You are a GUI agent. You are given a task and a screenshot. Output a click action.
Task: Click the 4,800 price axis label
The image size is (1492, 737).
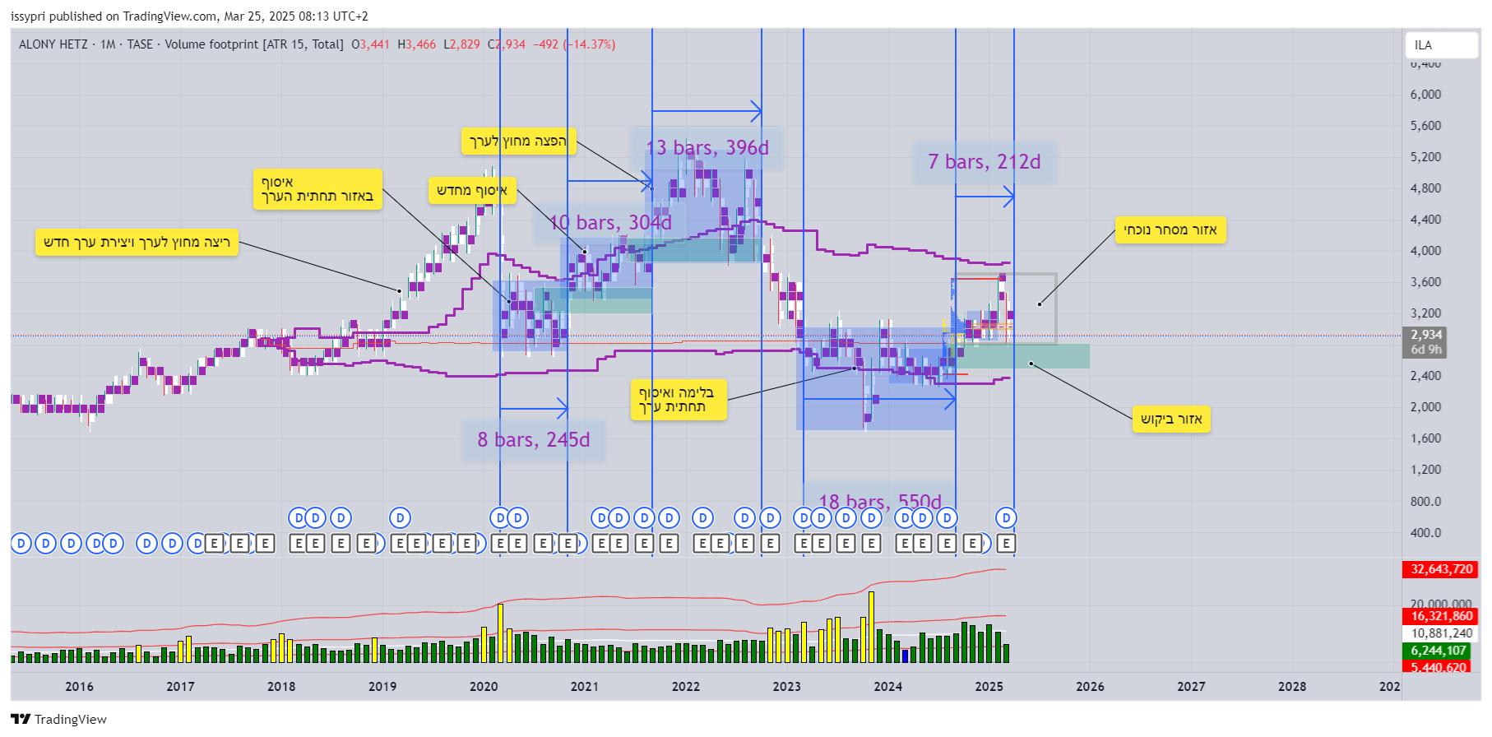(x=1426, y=188)
